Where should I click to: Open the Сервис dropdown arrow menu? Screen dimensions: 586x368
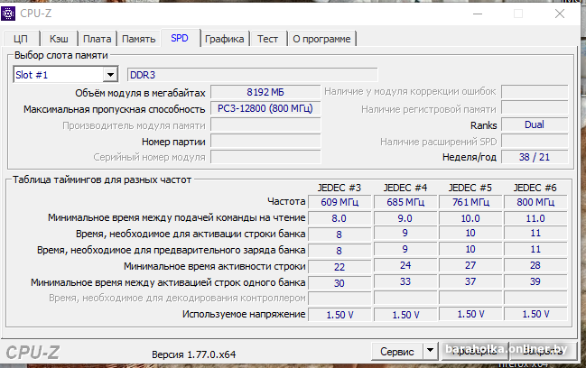(430, 351)
